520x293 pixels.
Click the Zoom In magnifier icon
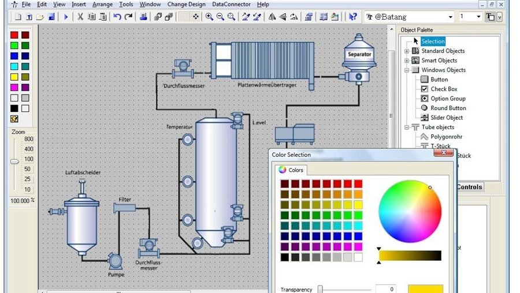209,17
